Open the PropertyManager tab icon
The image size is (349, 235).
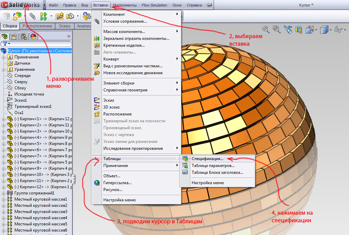(14, 36)
